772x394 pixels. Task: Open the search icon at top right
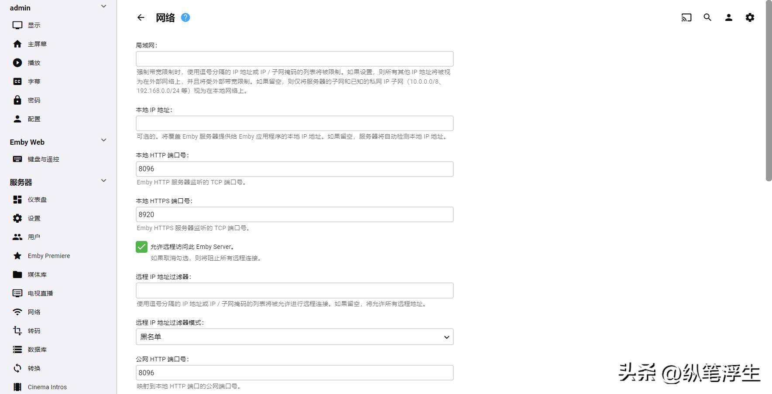707,17
